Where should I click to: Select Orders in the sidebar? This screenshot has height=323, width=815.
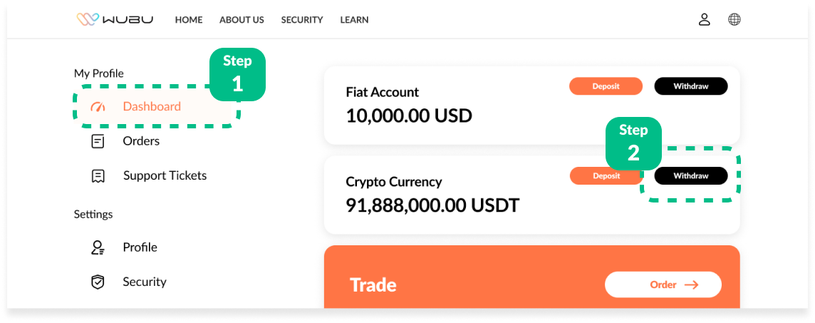click(x=141, y=141)
